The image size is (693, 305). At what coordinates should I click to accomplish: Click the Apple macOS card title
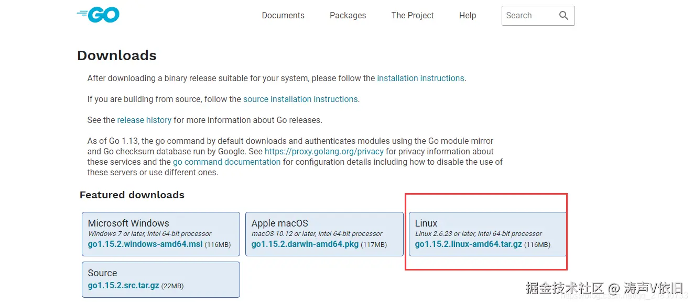[280, 223]
